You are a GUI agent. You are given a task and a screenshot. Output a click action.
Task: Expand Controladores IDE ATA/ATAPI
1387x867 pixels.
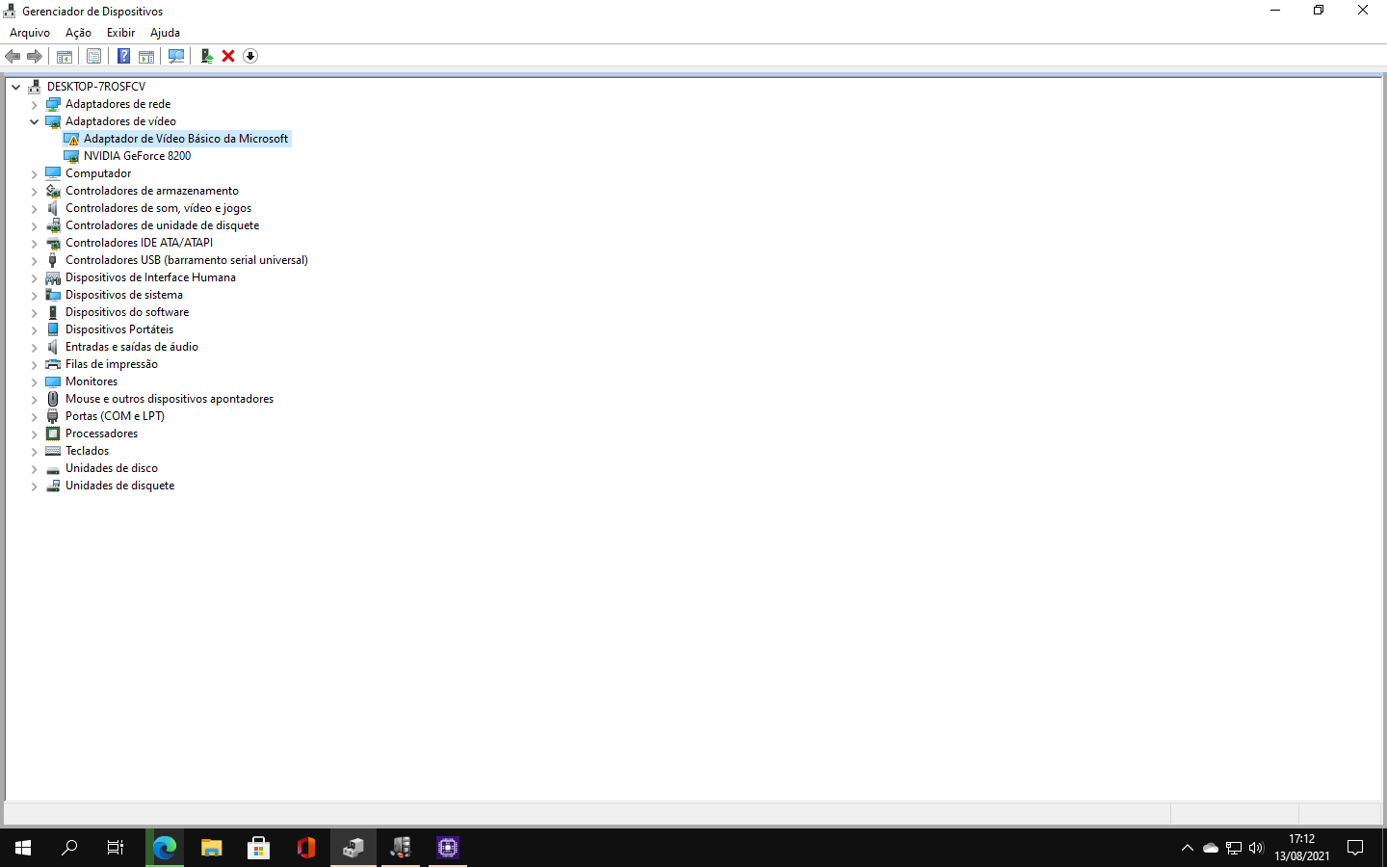click(35, 243)
